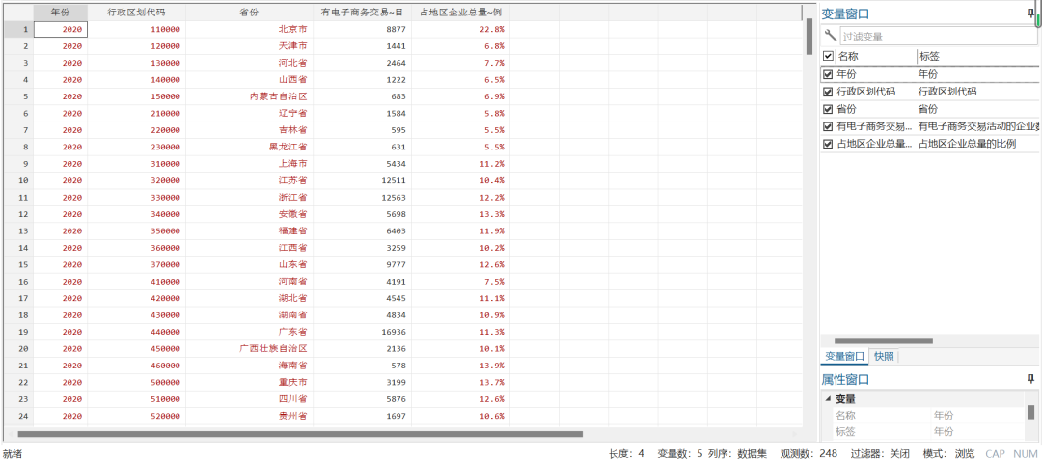Click the 天津市 cell
This screenshot has width=1042, height=461.
tap(249, 46)
